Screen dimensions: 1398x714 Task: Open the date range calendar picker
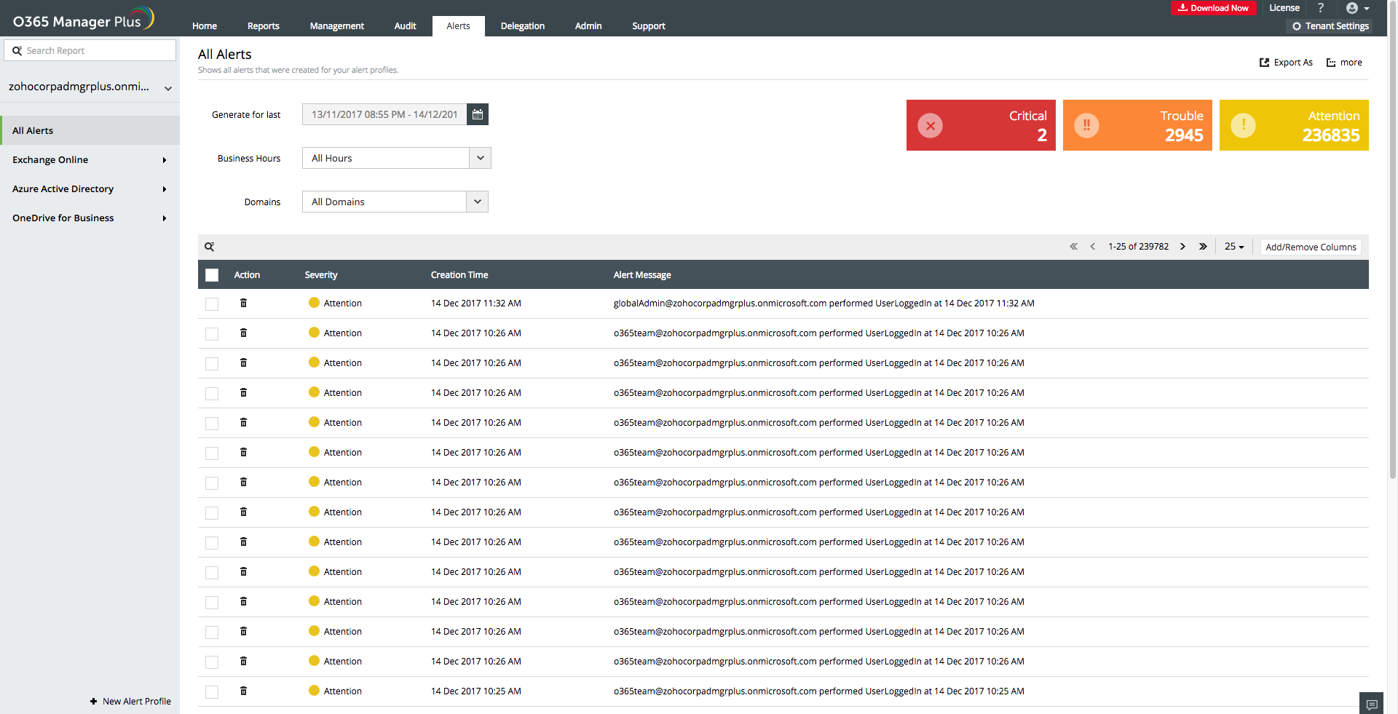(x=477, y=114)
